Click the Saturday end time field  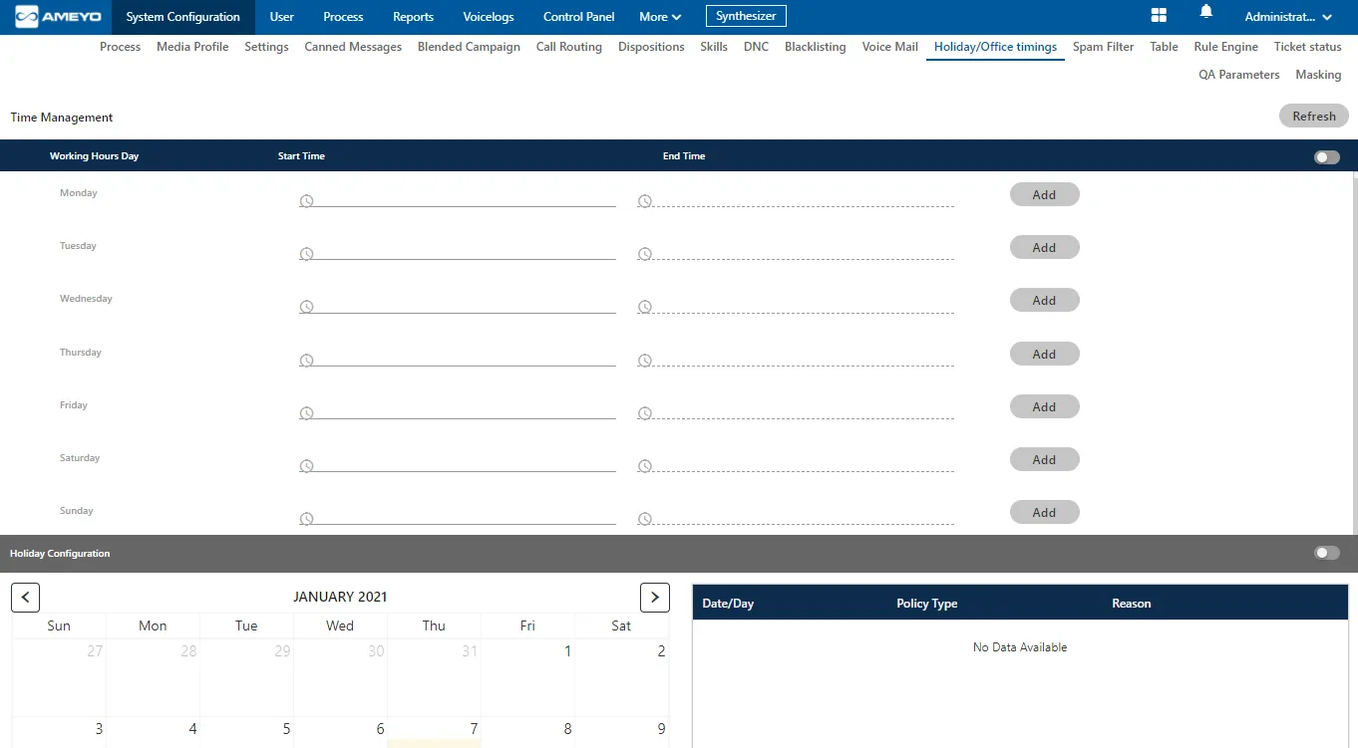tap(796, 466)
